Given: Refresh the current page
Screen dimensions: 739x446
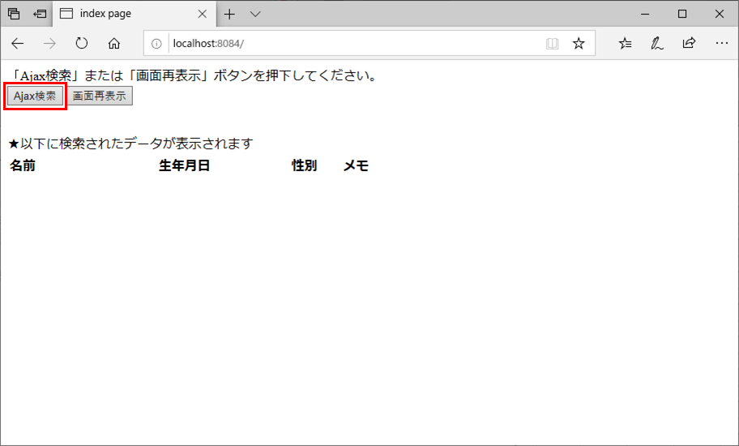Looking at the screenshot, I should click(82, 44).
